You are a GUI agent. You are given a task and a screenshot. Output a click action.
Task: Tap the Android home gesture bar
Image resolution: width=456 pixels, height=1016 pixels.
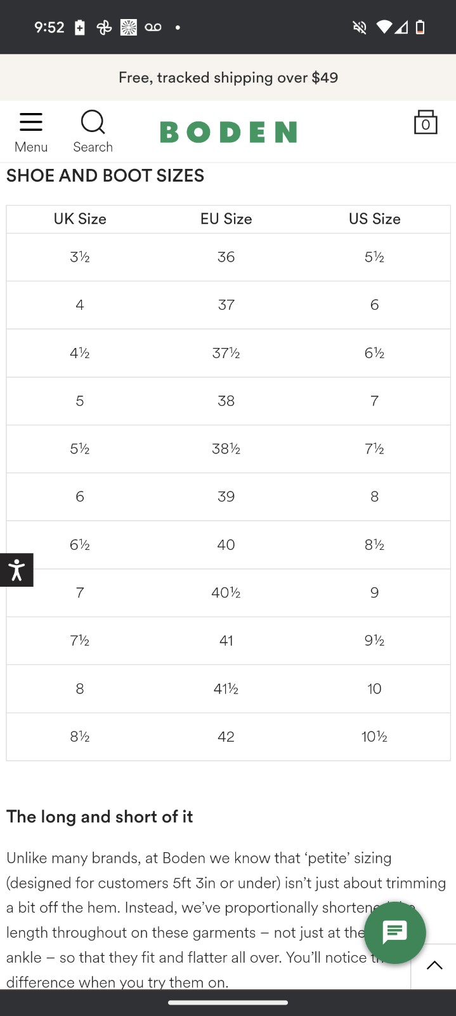pyautogui.click(x=228, y=1003)
